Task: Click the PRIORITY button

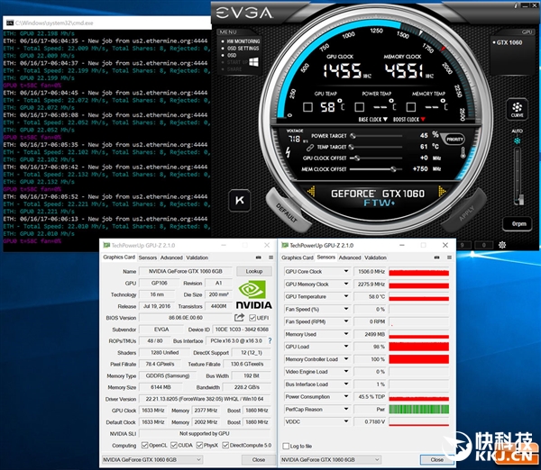Action: click(454, 140)
